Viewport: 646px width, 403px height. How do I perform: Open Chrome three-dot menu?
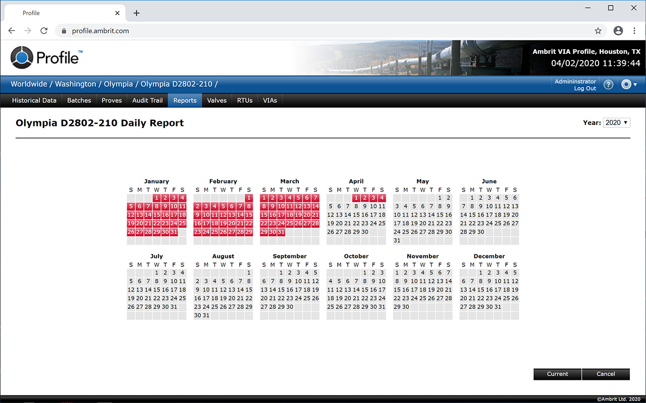tap(634, 31)
